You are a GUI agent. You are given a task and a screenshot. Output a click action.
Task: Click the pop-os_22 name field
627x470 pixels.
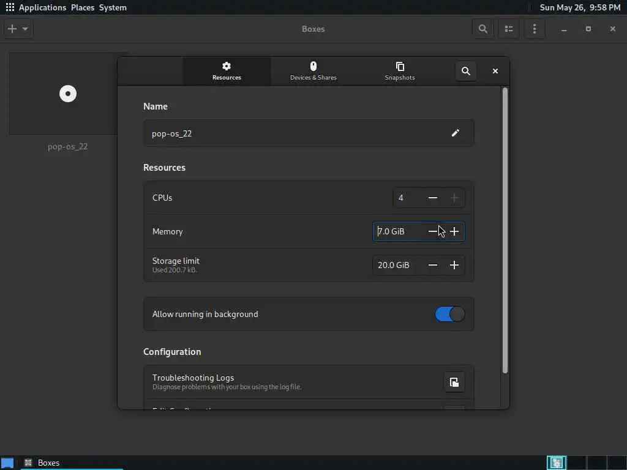tap(309, 133)
